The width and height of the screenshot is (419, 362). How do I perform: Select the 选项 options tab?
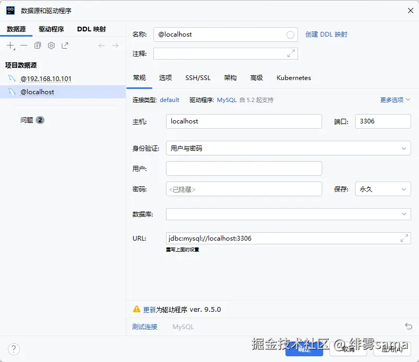[166, 78]
